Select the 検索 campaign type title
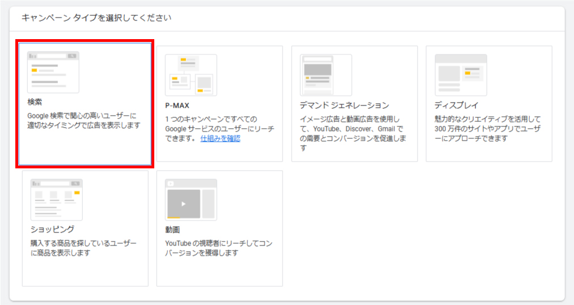574x305 pixels. click(35, 101)
